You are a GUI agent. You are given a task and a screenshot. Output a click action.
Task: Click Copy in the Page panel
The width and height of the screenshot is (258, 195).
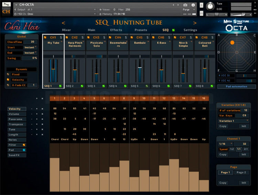click(223, 183)
